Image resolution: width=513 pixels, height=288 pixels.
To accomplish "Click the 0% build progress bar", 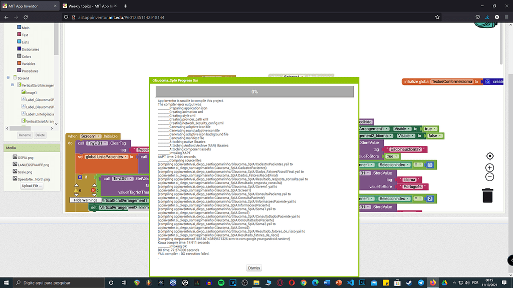I will click(x=254, y=91).
